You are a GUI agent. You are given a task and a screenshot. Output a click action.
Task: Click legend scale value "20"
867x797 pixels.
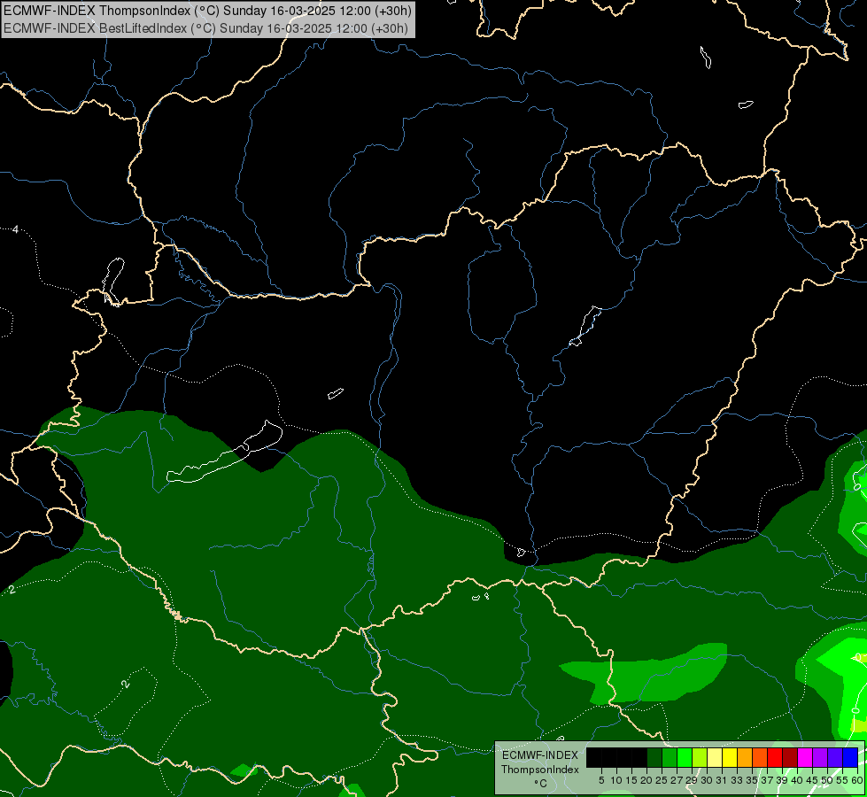(x=646, y=780)
